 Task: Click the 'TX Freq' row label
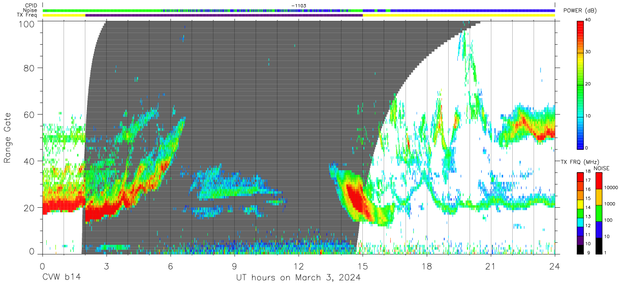[28, 15]
